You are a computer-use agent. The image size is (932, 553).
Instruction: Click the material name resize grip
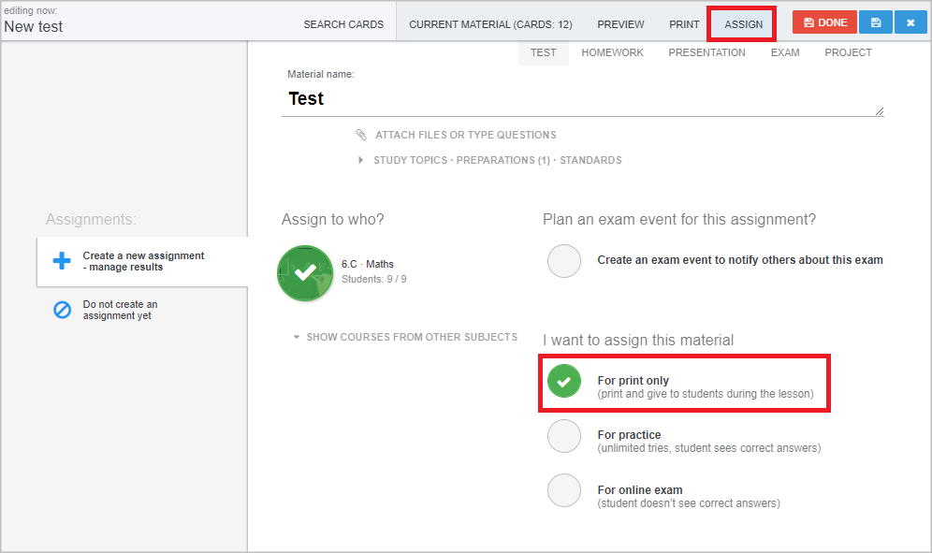[879, 111]
